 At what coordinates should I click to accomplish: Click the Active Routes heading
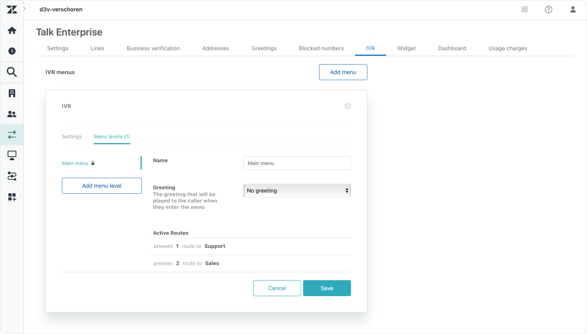tap(171, 233)
